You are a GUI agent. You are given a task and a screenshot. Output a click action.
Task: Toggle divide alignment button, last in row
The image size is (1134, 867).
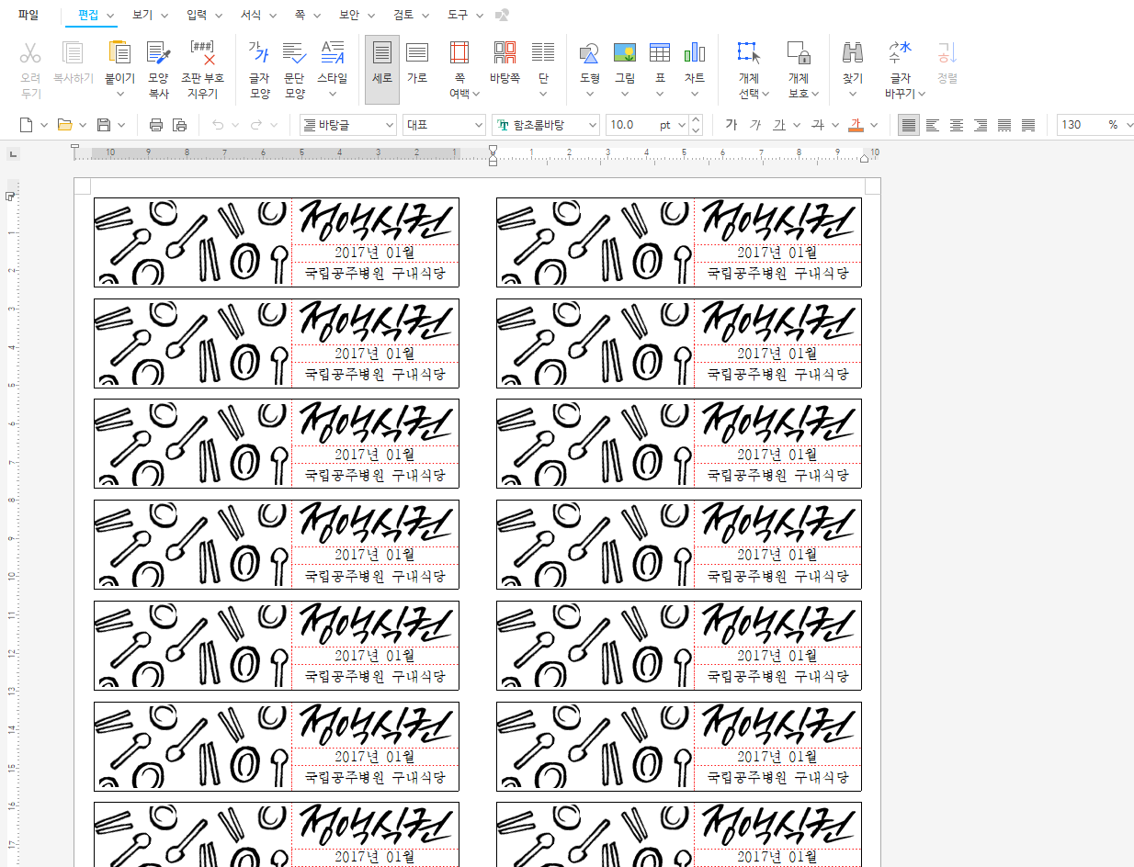click(x=1028, y=125)
